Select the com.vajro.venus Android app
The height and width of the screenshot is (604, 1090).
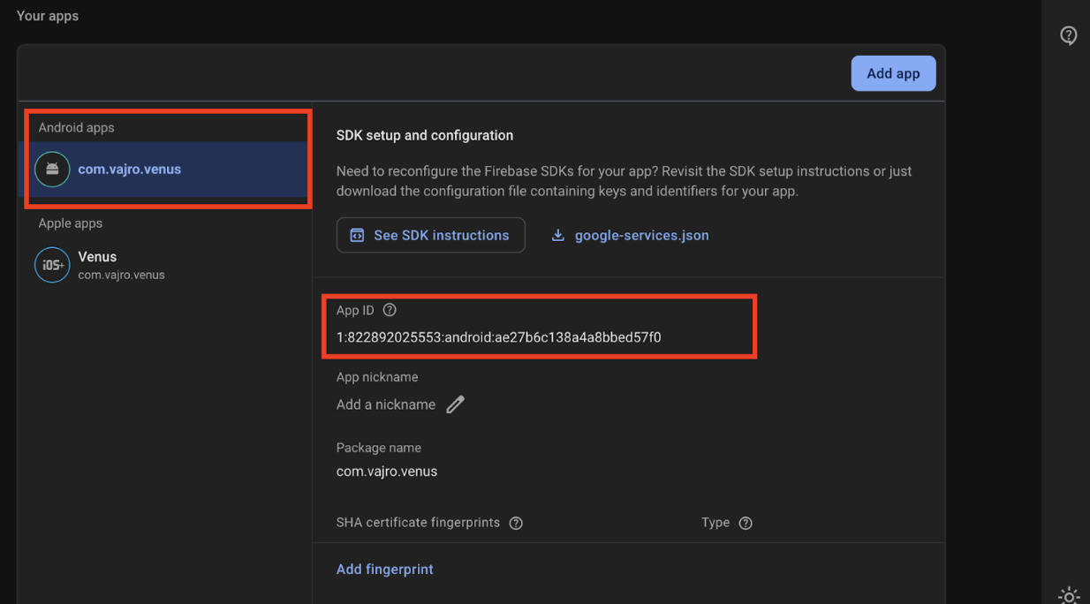click(129, 169)
